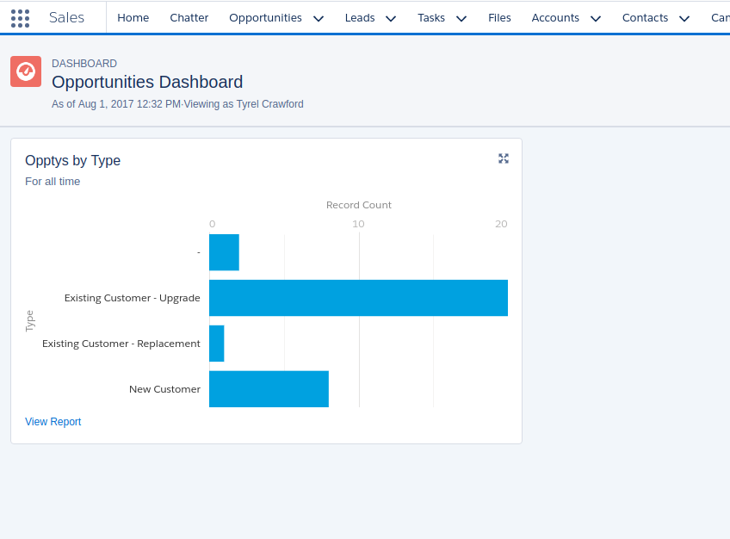This screenshot has height=539, width=730.
Task: Click the Existing Customer - Upgrade bar
Action: tap(358, 298)
